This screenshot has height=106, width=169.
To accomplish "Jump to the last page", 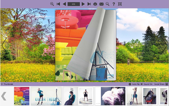I will tap(89, 4).
